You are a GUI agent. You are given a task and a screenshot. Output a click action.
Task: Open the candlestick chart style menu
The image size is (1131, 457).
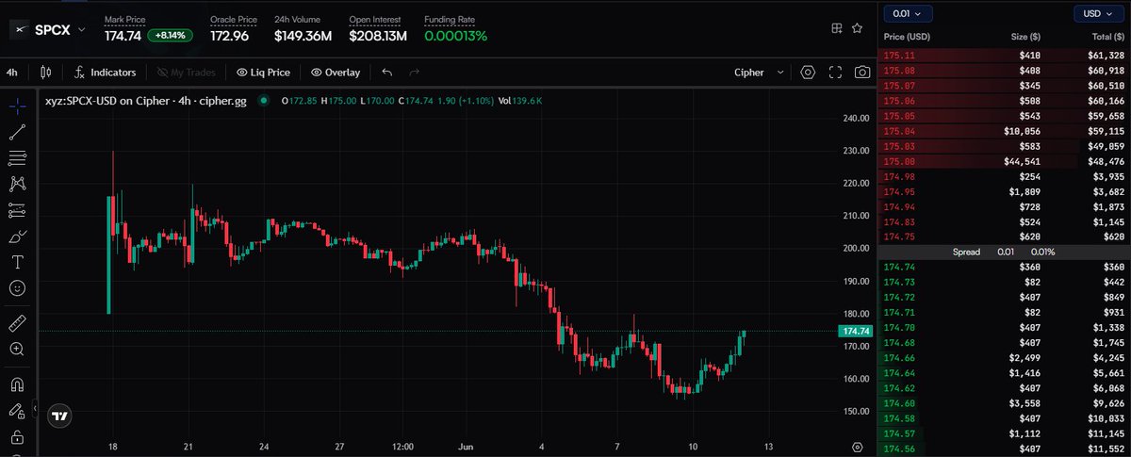click(44, 72)
